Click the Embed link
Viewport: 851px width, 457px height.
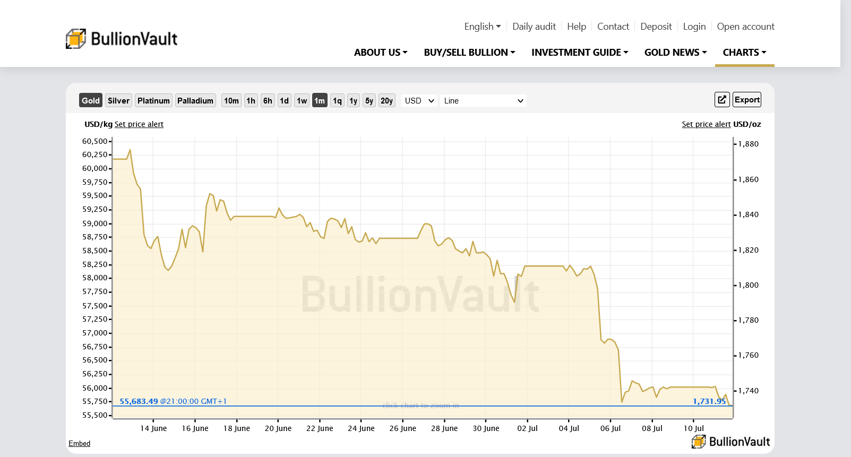pyautogui.click(x=79, y=443)
